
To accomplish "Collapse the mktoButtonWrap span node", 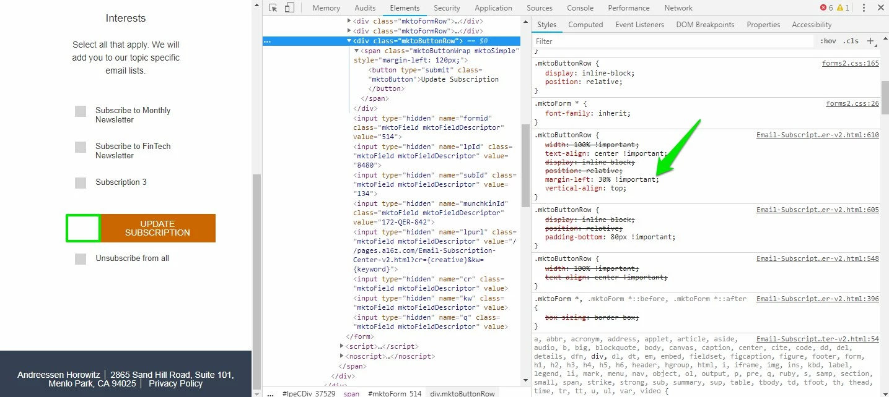I will [x=357, y=51].
